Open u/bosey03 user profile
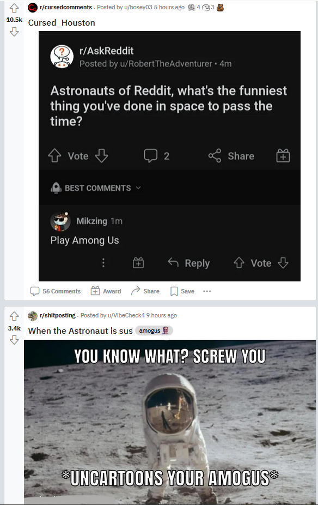 pyautogui.click(x=138, y=7)
